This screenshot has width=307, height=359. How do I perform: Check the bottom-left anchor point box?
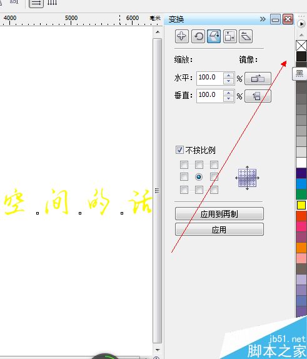click(184, 190)
